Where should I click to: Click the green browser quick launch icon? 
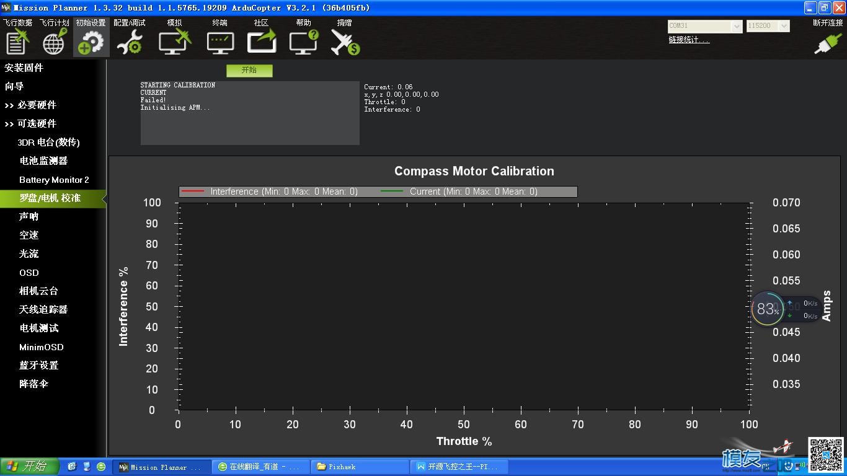click(101, 466)
